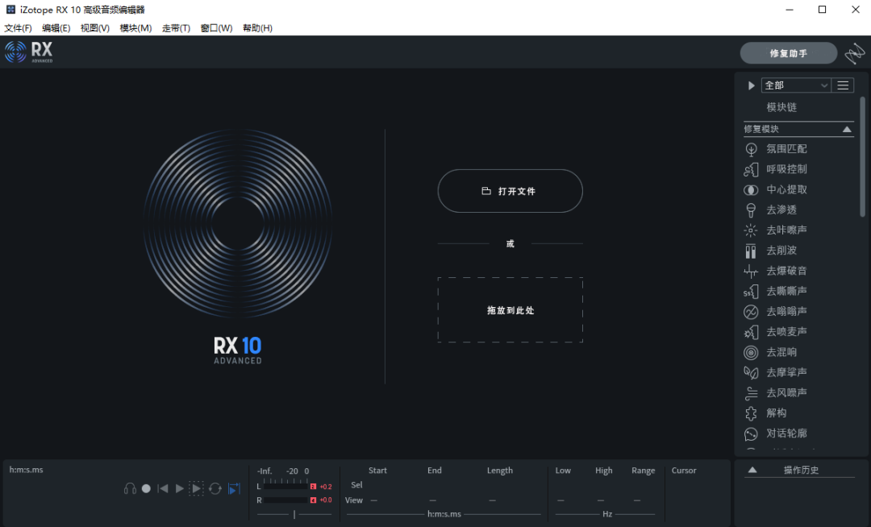The width and height of the screenshot is (871, 527).
Task: Click the 拖放到此处 drop zone
Action: click(x=510, y=309)
